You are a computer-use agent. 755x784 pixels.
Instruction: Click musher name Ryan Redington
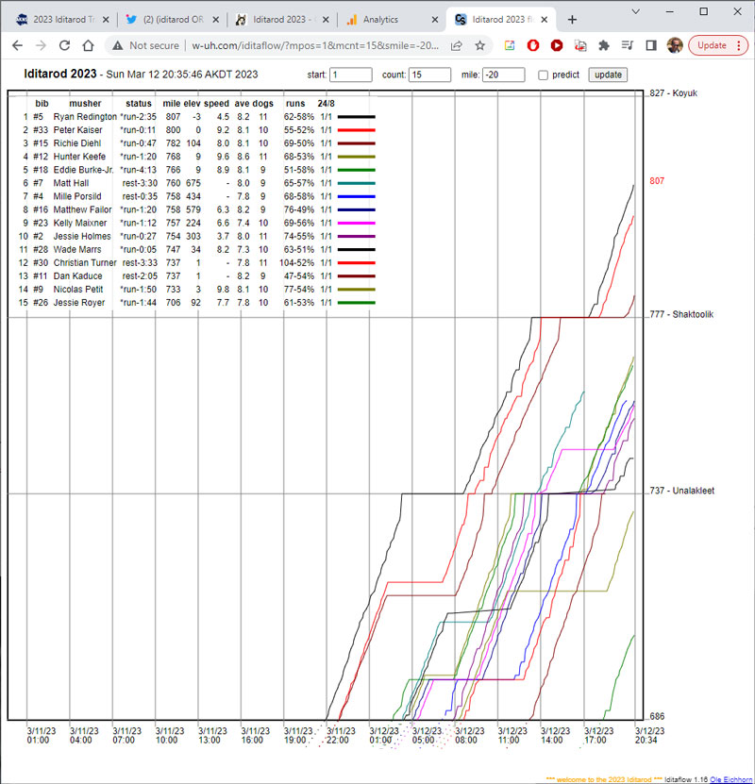[x=85, y=117]
